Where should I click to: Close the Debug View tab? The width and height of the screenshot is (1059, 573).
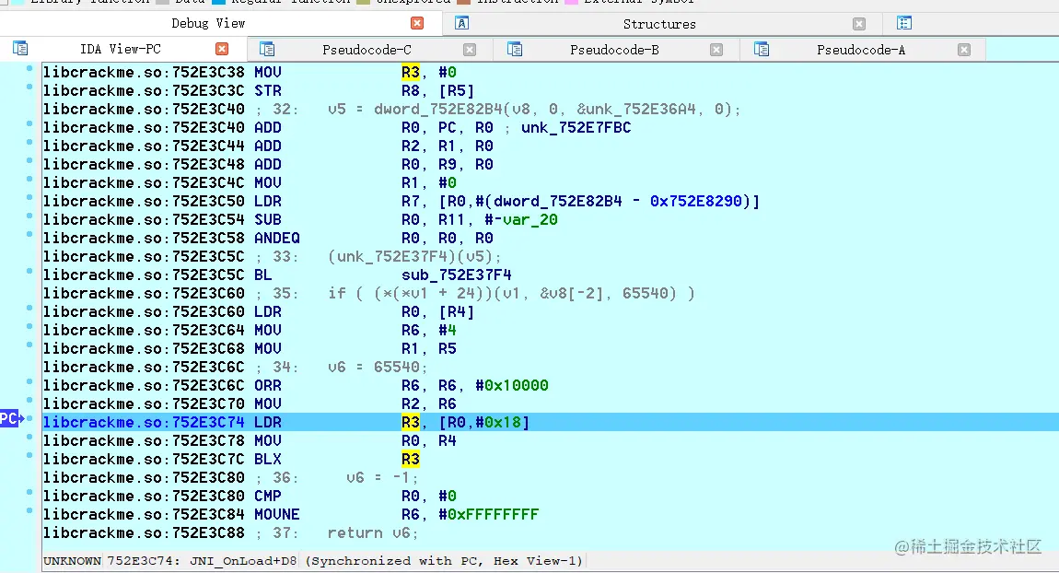pyautogui.click(x=417, y=23)
